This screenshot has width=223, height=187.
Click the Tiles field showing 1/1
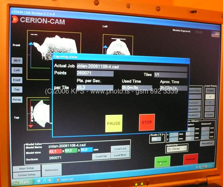[x=171, y=75]
